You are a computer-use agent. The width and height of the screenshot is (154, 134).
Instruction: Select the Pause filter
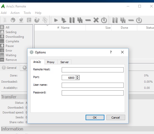click(x=10, y=46)
